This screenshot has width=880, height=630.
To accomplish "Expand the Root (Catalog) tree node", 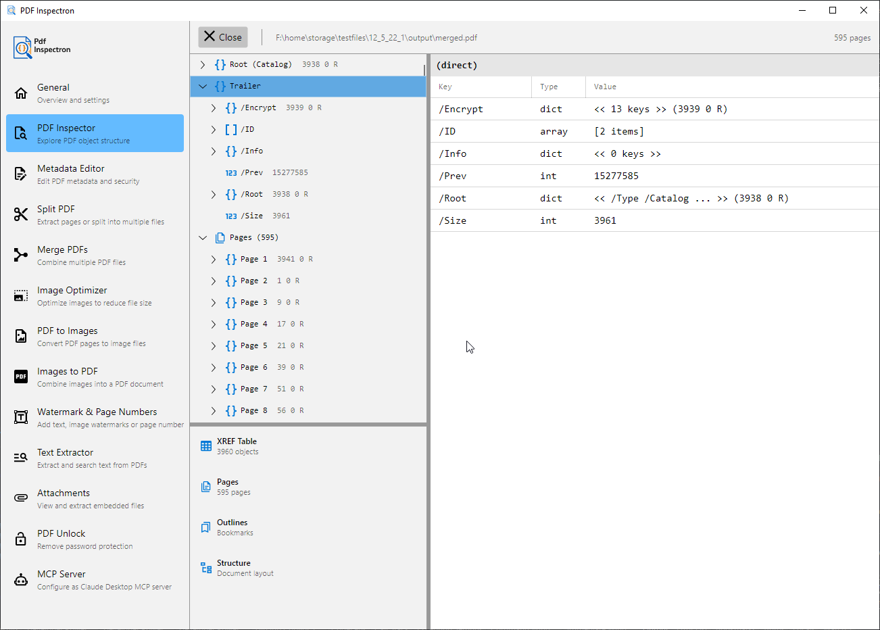I will point(203,65).
